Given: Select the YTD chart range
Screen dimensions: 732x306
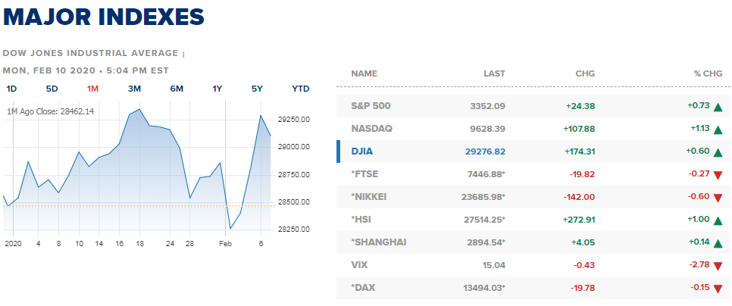Looking at the screenshot, I should coord(301,89).
